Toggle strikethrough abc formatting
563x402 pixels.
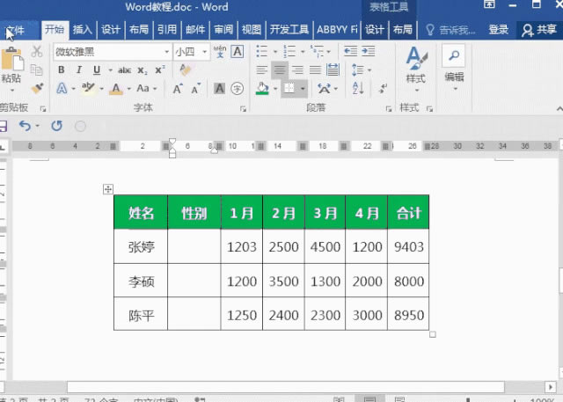pos(125,70)
